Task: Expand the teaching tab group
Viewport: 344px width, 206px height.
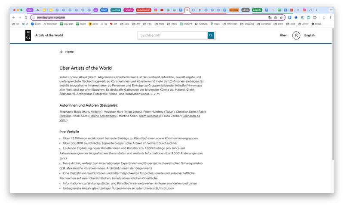Action: pos(116,10)
